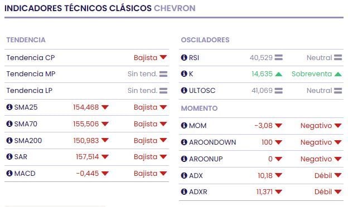This screenshot has width=348, height=207.
Task: Click the MOMENTO section heading
Action: coord(199,109)
